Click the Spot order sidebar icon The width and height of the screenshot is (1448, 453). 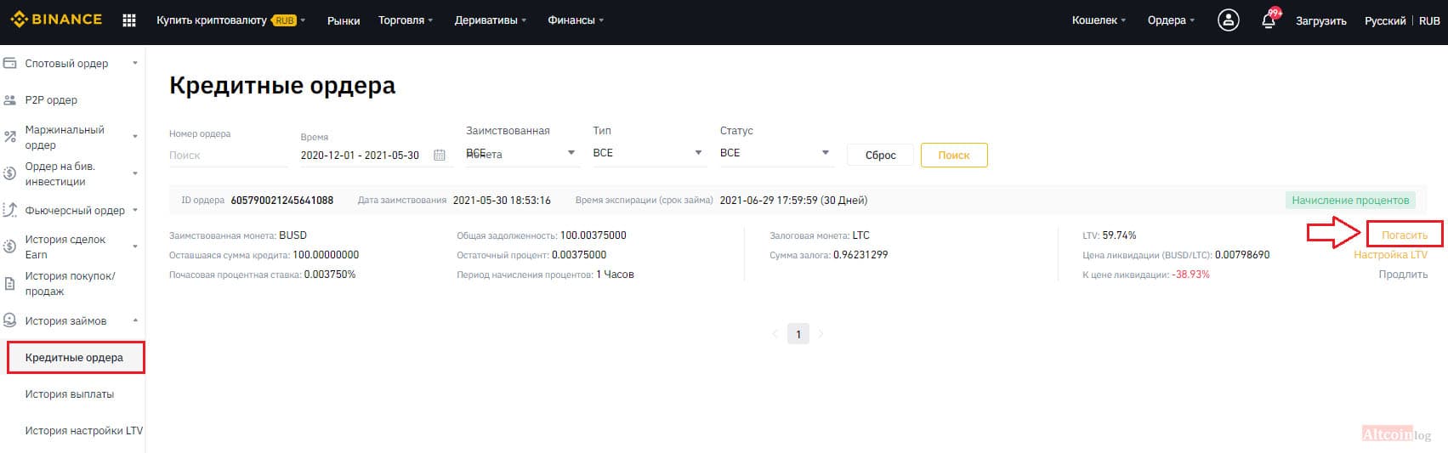pos(10,63)
